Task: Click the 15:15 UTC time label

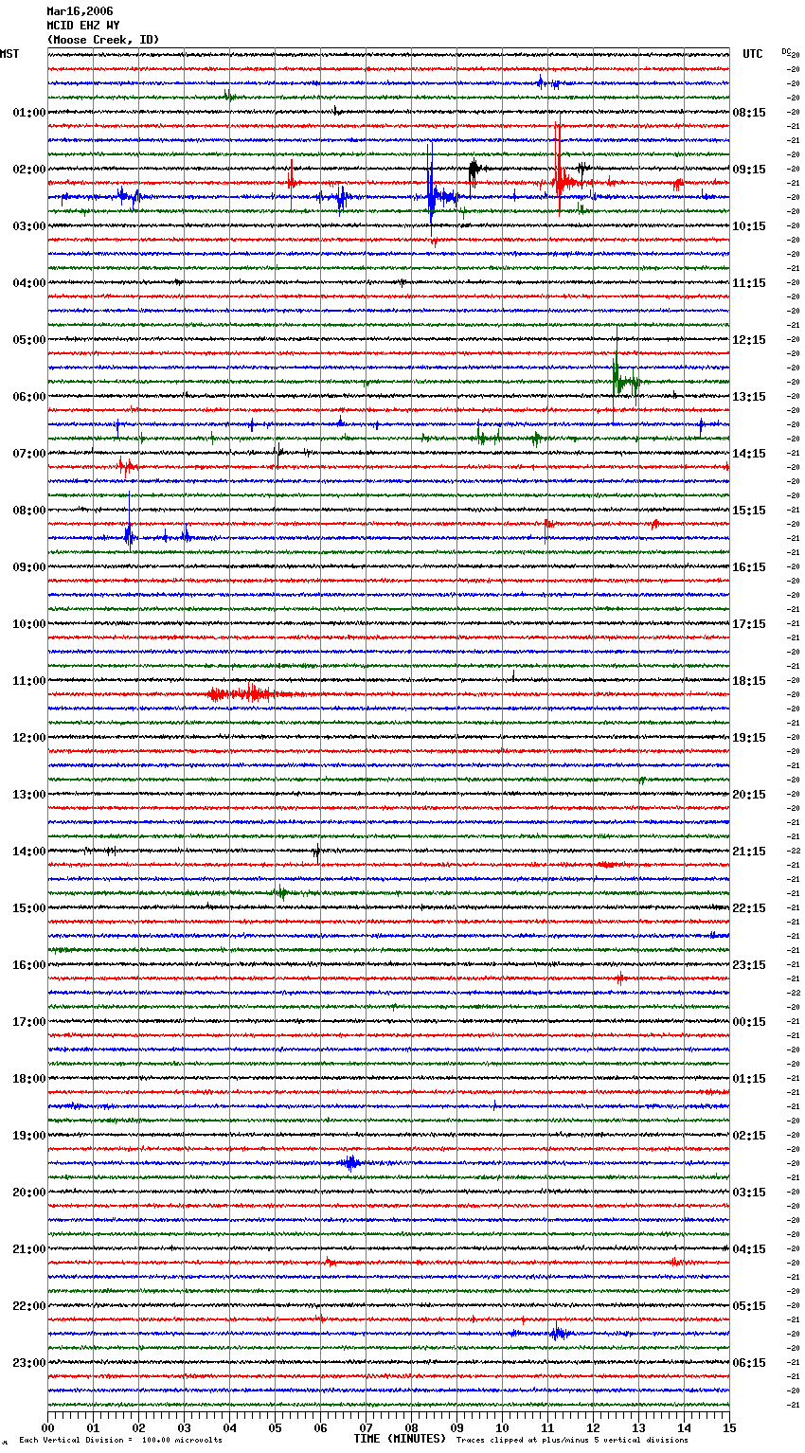Action: [x=749, y=511]
